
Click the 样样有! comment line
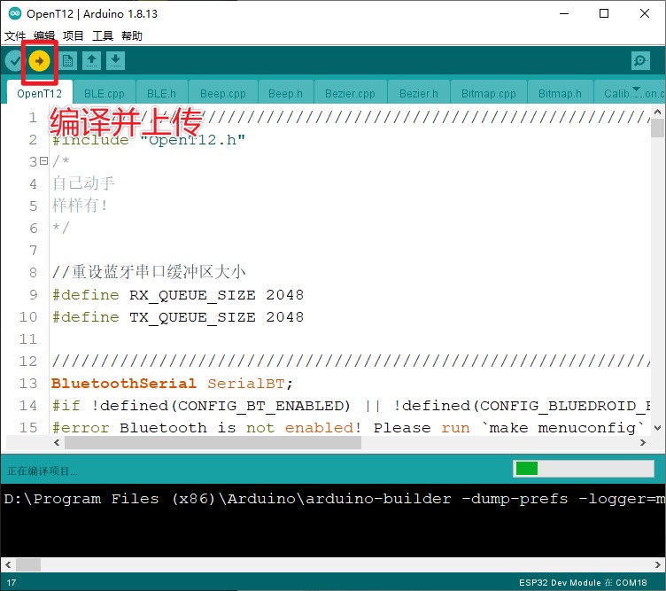pos(80,206)
